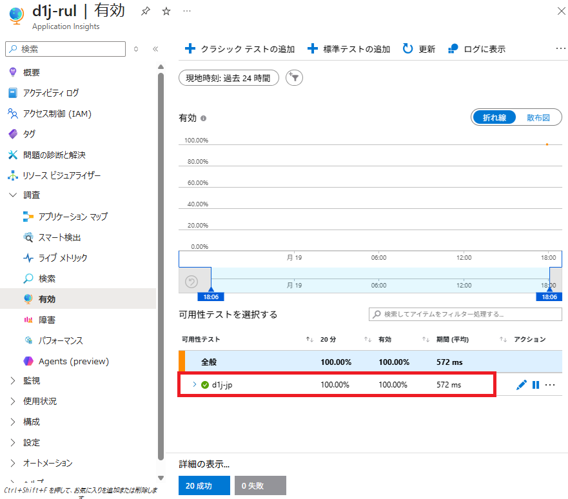Click the favorite star icon in header
Image resolution: width=568 pixels, height=499 pixels.
point(166,12)
